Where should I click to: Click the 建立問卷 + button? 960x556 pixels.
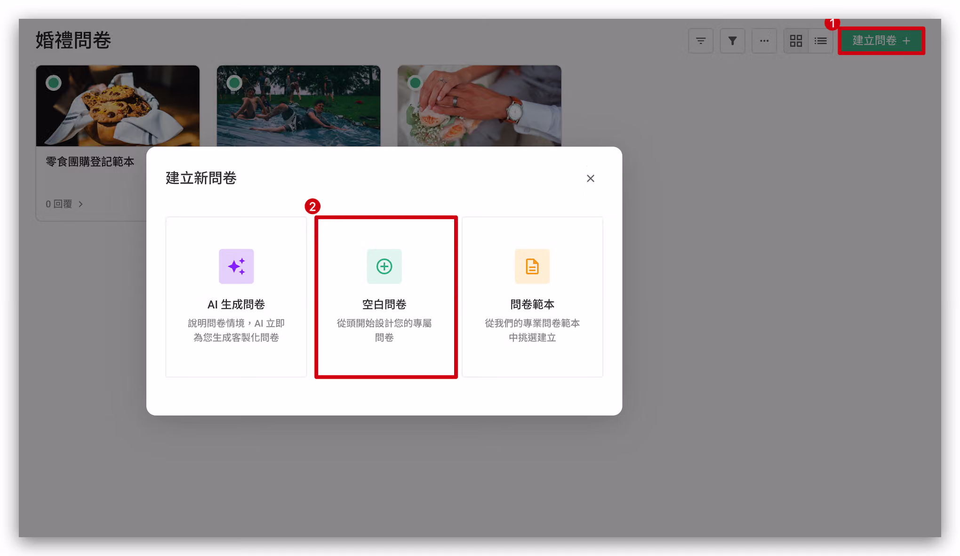881,41
